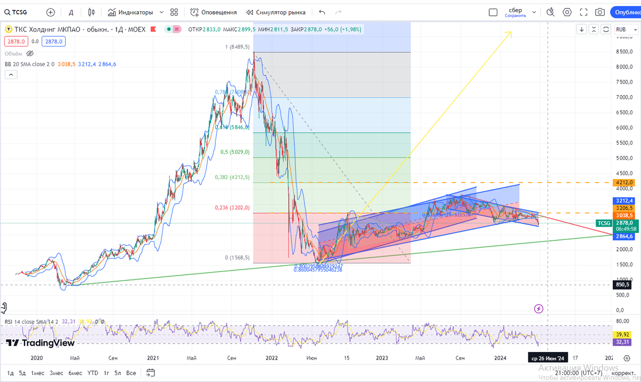Set range to 1д
The width and height of the screenshot is (641, 382).
(x=10, y=373)
